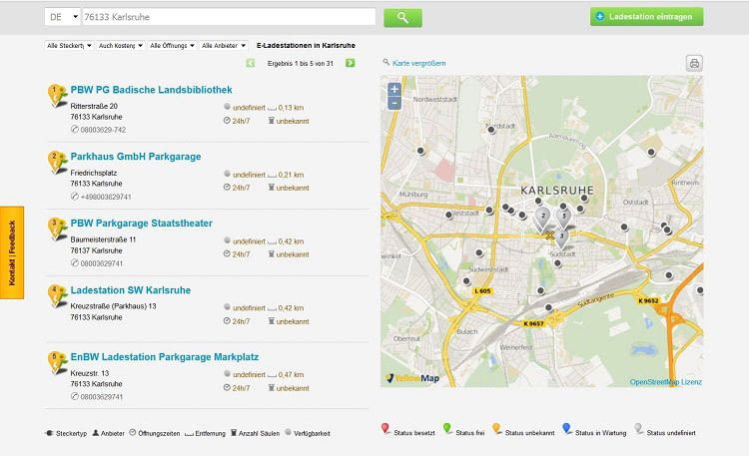The width and height of the screenshot is (749, 456).
Task: Zoom in the map with plus button
Action: coord(394,89)
